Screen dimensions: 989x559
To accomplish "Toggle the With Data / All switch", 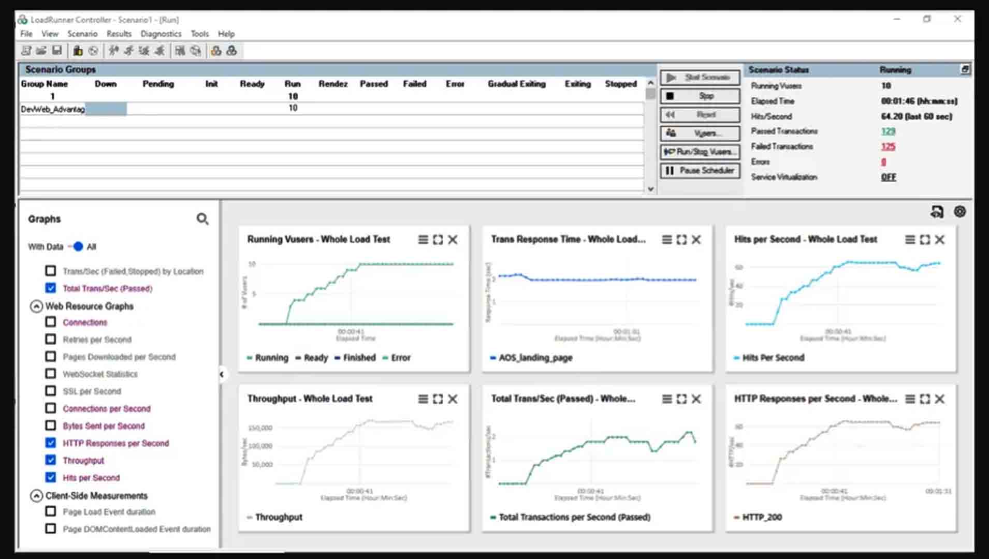I will tap(77, 246).
